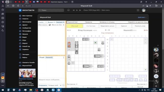Open a new browser tab
The image size is (164, 92).
pyautogui.click(x=72, y=2)
